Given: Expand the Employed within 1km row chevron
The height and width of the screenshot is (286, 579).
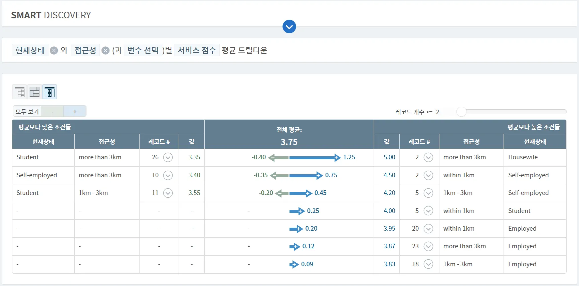Looking at the screenshot, I should point(428,229).
